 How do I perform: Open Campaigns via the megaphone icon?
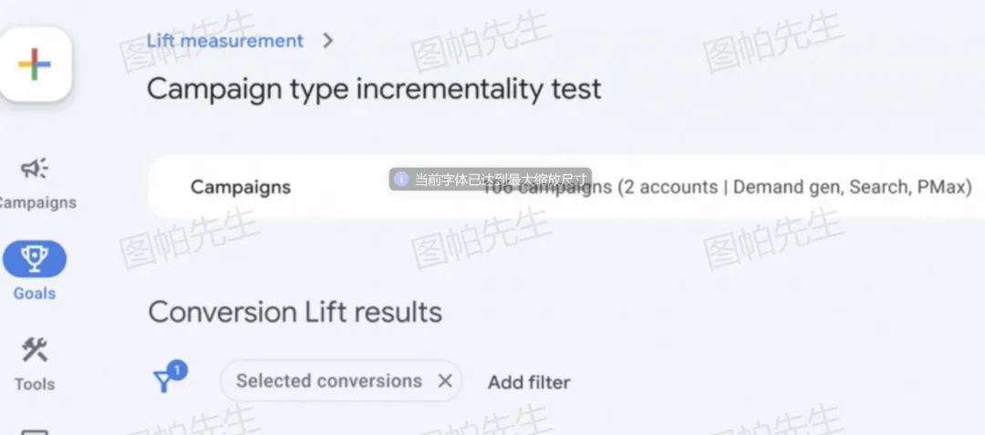(x=35, y=169)
